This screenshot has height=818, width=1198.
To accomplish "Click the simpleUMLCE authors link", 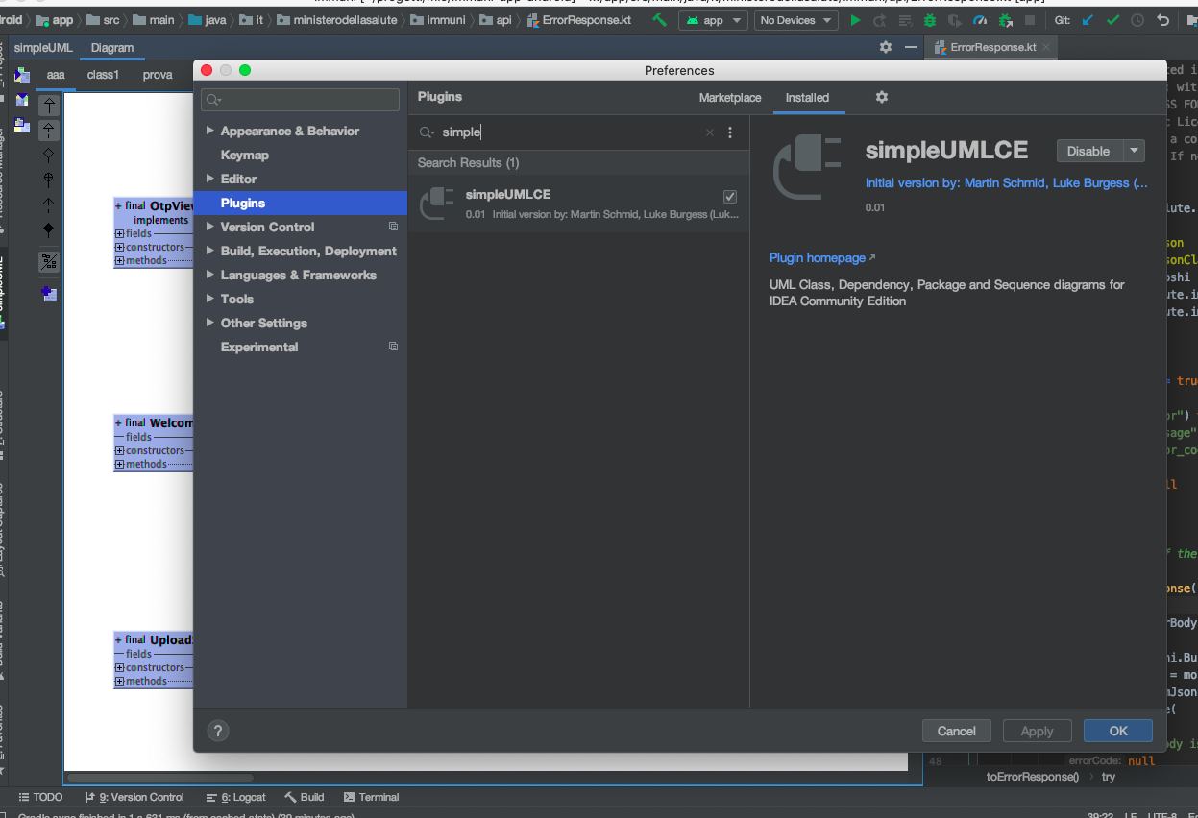I will point(1006,182).
